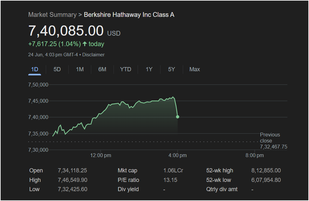The width and height of the screenshot is (309, 201).
Task: Click the Mkt cap label
Action: pos(127,170)
